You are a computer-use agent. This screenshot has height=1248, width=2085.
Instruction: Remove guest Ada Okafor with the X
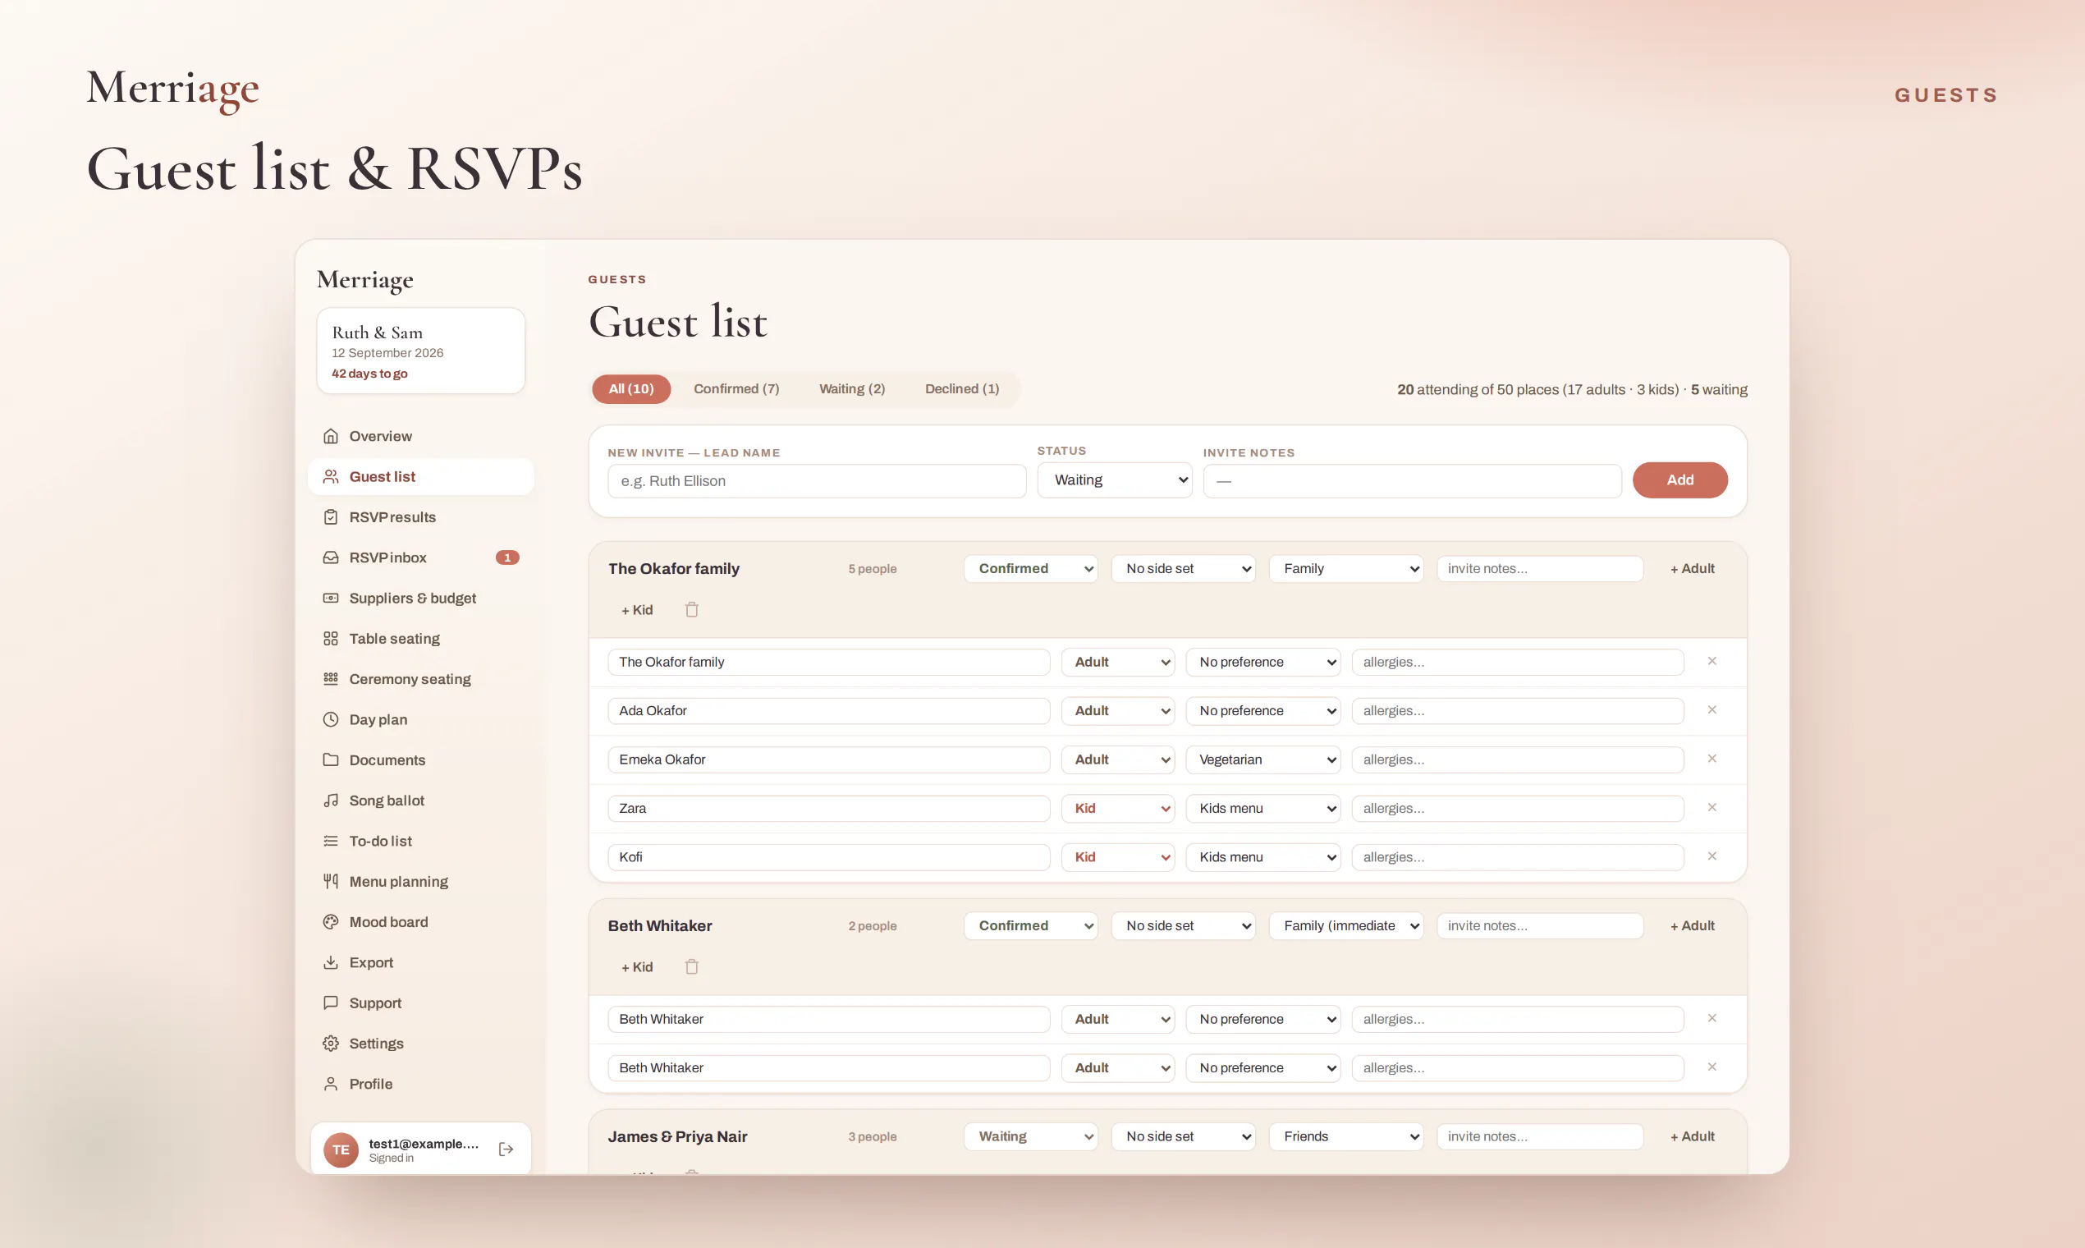point(1712,709)
